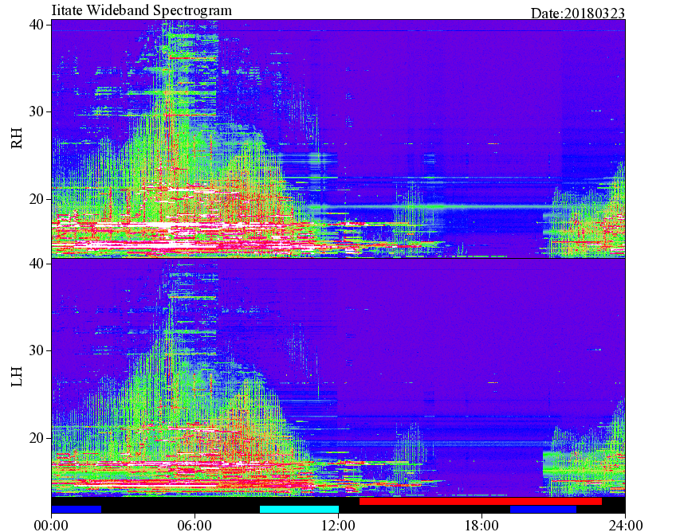
Task: Click the 30 tick of RH panel
Action: (x=36, y=111)
